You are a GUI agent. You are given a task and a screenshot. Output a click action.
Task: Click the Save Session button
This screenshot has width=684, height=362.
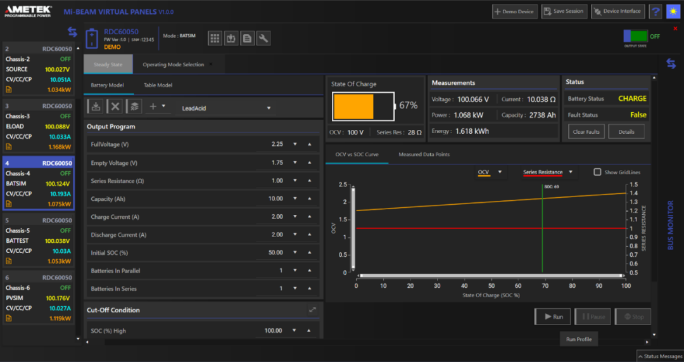(564, 12)
